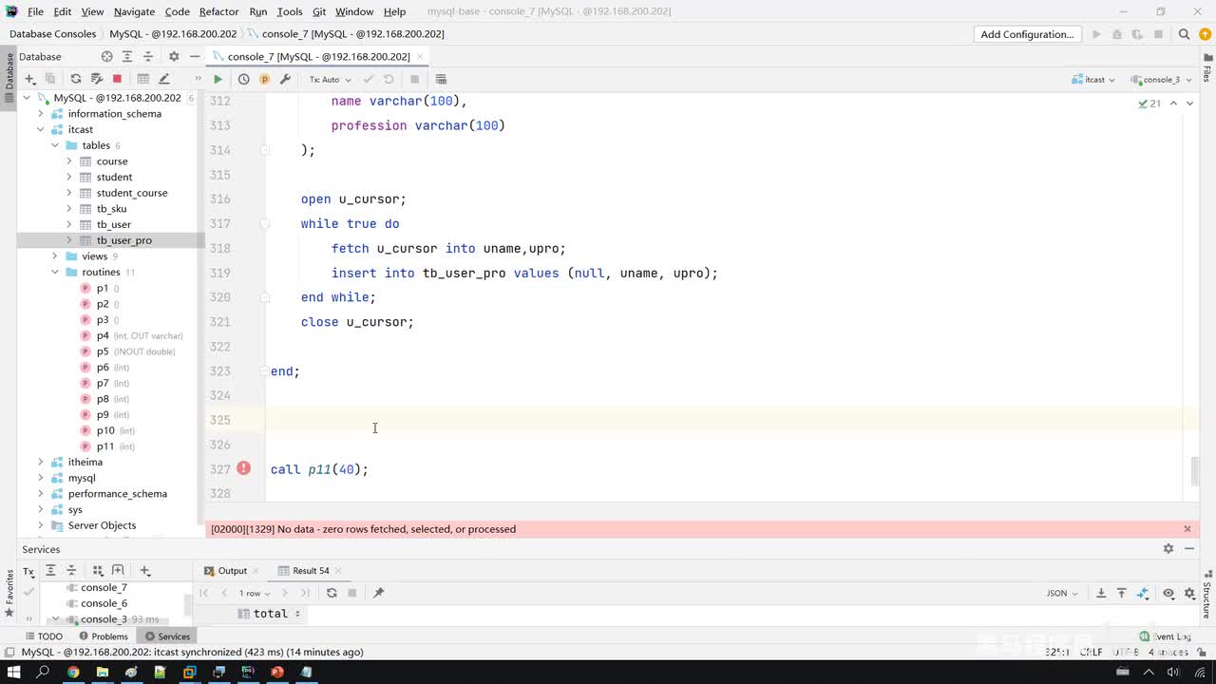Open the 1 row page size dropdown

point(255,593)
